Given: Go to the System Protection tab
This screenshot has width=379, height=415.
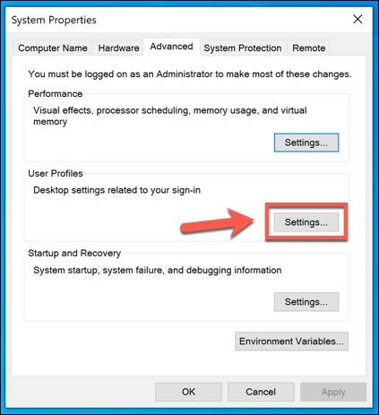Looking at the screenshot, I should point(243,48).
